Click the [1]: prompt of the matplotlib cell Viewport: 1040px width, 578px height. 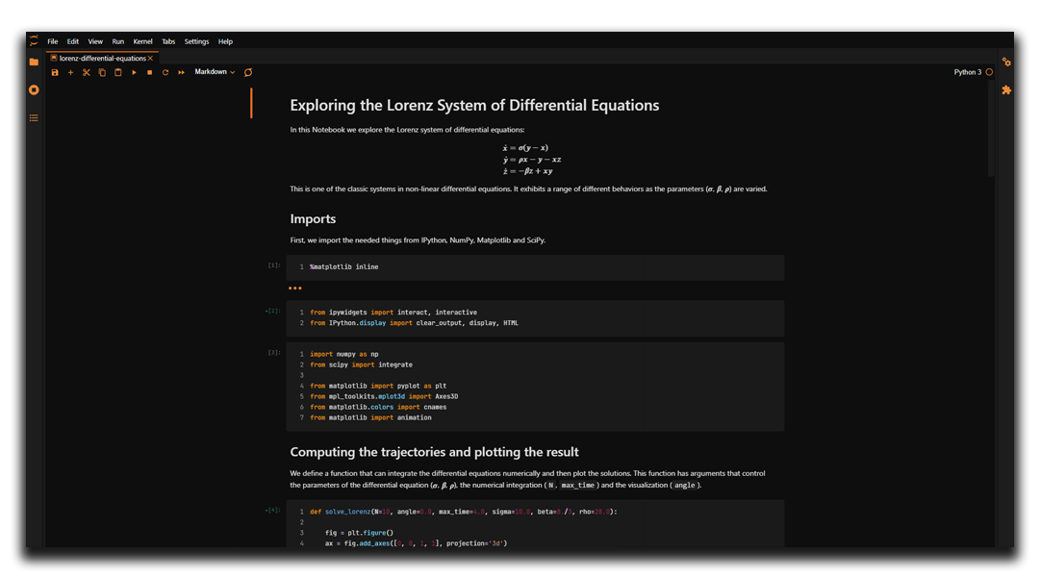(x=274, y=265)
